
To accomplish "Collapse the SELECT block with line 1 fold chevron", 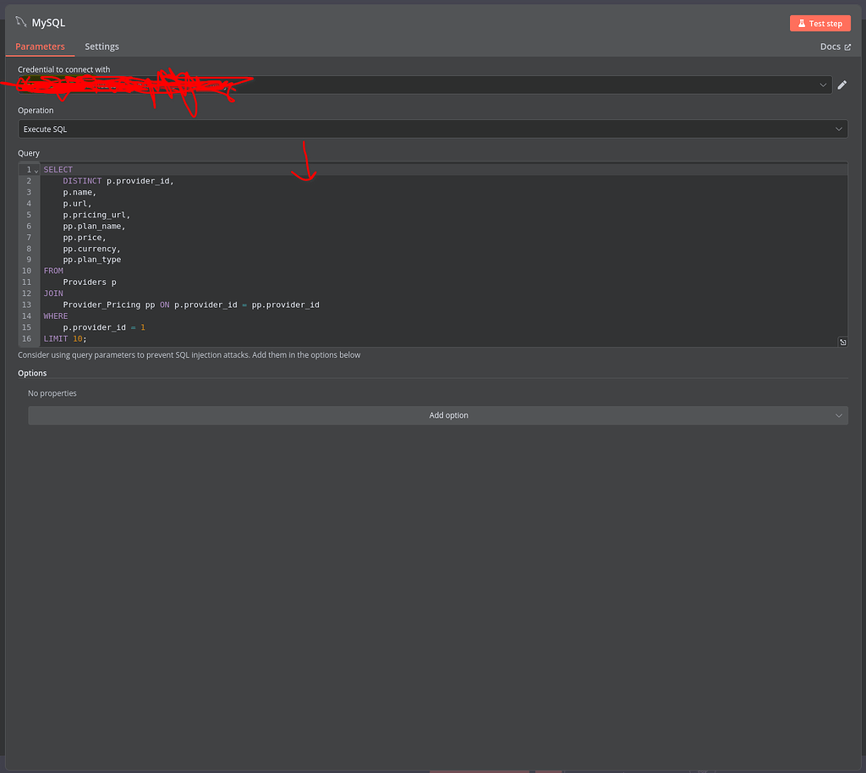I will point(36,169).
